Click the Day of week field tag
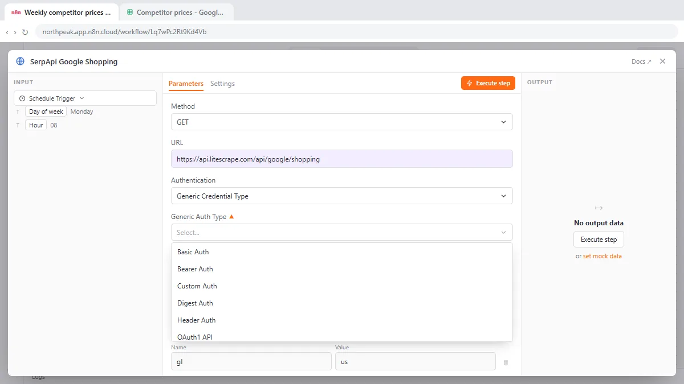Image resolution: width=684 pixels, height=384 pixels. 46,112
